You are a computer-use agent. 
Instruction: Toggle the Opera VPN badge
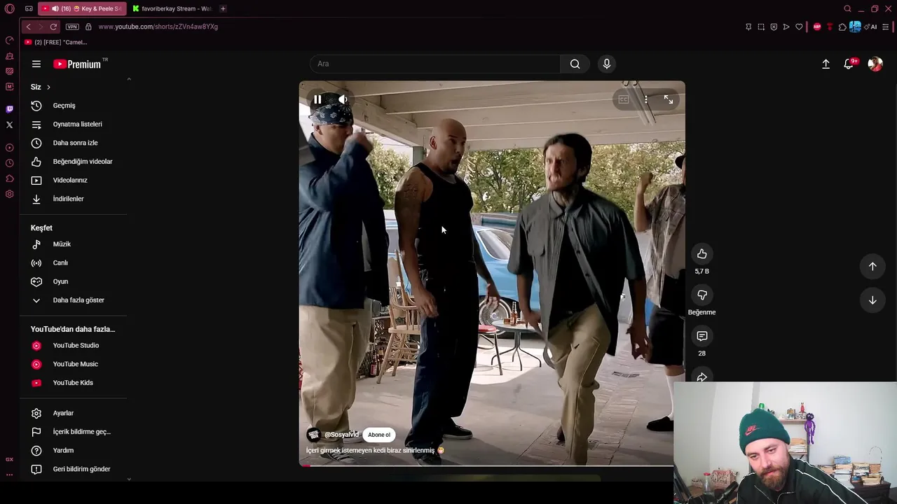[x=72, y=27]
